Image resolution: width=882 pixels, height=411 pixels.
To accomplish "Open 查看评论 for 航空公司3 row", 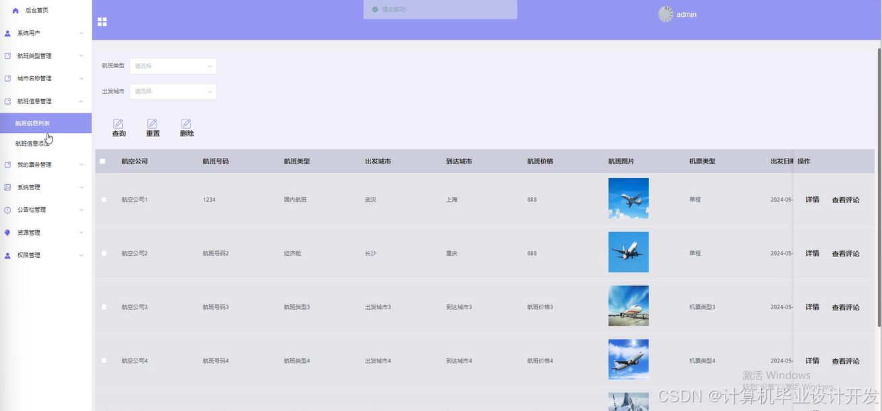I will click(x=846, y=307).
